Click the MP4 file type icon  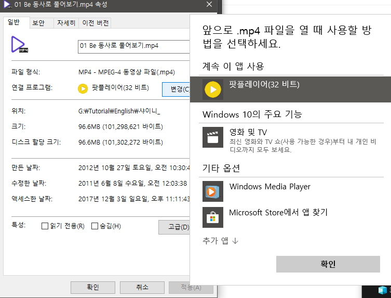tap(20, 44)
